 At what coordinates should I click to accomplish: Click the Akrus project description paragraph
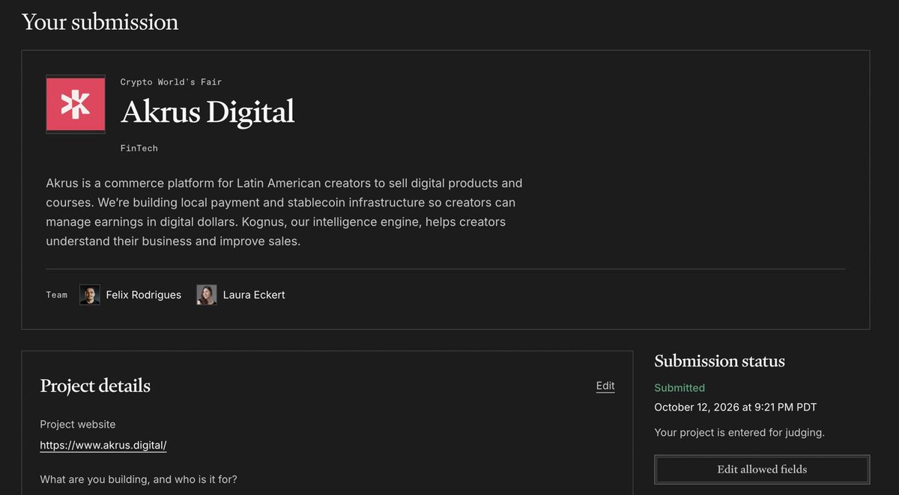tap(285, 212)
